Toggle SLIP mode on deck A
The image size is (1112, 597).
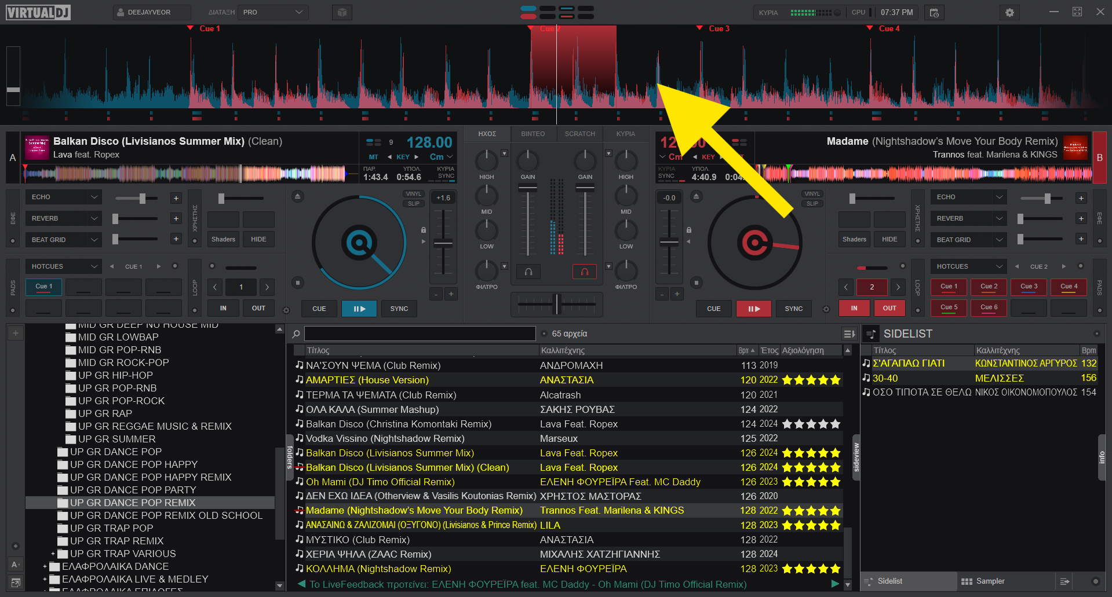coord(413,204)
